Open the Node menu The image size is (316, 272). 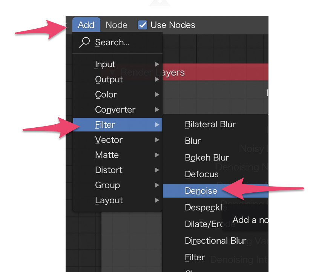click(x=117, y=25)
